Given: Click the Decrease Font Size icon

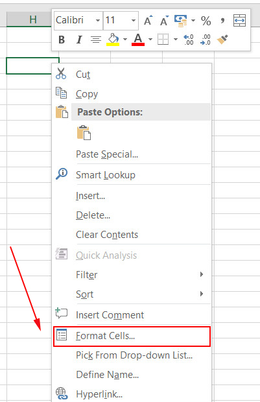Looking at the screenshot, I should click(164, 20).
